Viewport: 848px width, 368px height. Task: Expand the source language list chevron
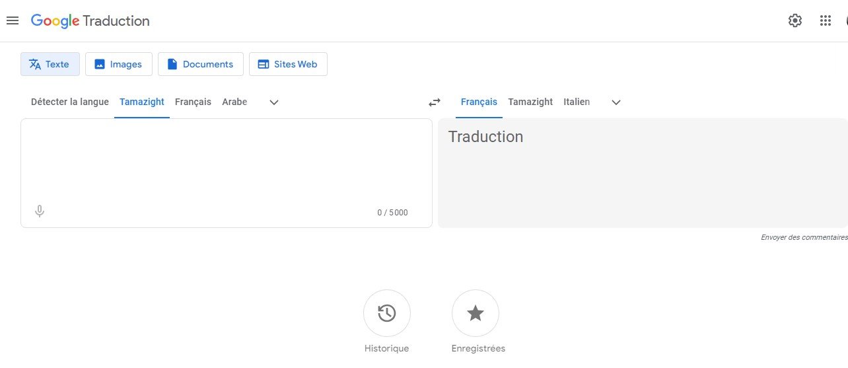point(274,102)
